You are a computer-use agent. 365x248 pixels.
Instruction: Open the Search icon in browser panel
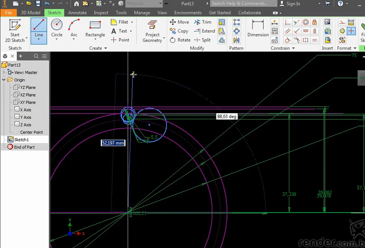click(x=36, y=56)
